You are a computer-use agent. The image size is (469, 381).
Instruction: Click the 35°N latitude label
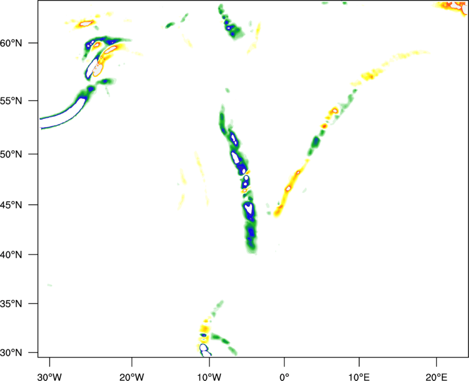click(11, 304)
